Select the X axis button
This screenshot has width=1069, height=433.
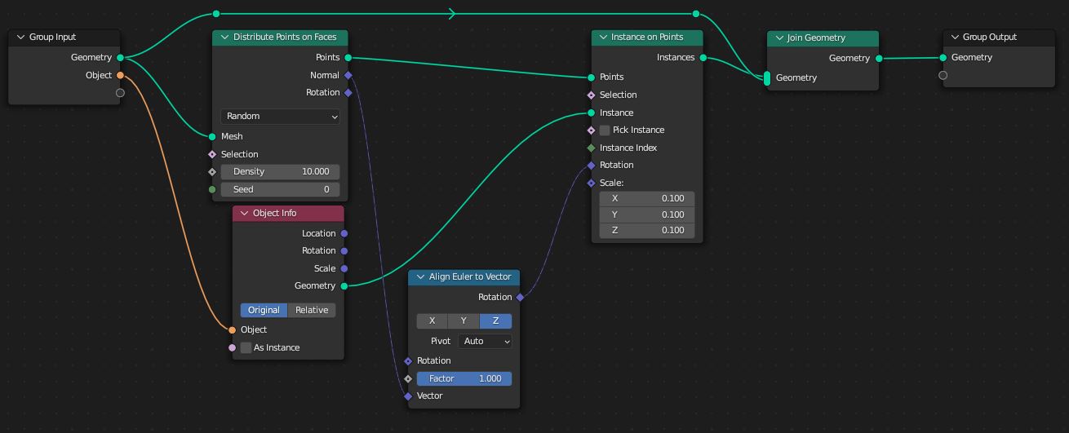coord(432,321)
